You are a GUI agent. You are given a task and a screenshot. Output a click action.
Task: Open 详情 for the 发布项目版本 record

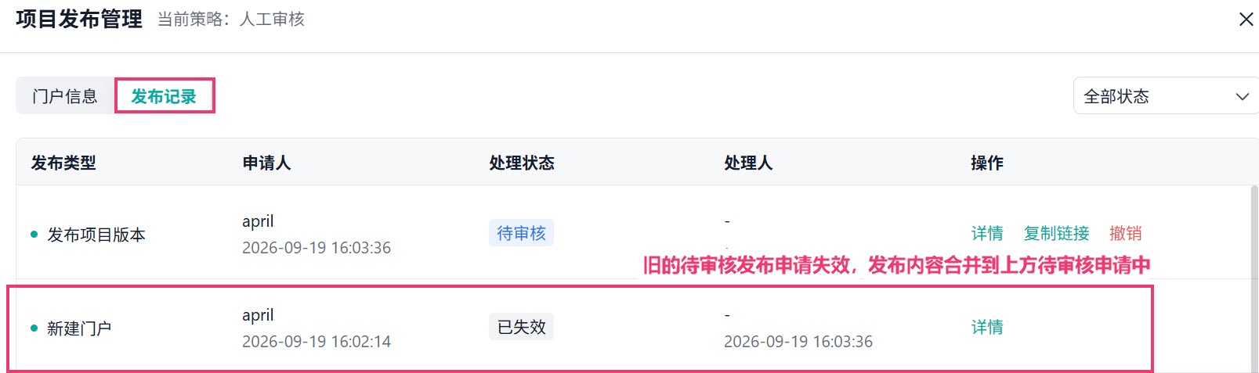coord(987,233)
